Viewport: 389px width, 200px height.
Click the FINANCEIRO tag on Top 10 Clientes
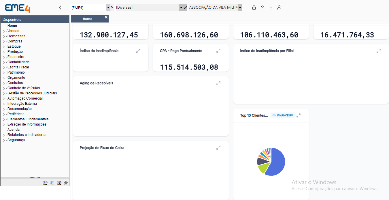tap(283, 115)
